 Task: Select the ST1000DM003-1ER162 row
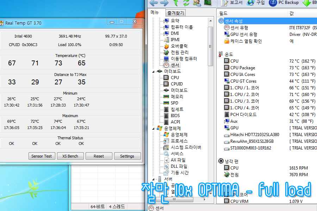coord(267,148)
